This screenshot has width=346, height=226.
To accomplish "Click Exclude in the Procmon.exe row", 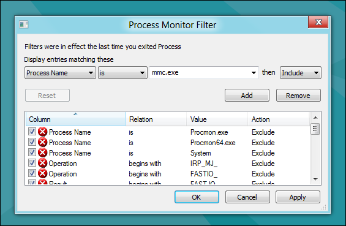I will [x=263, y=132].
